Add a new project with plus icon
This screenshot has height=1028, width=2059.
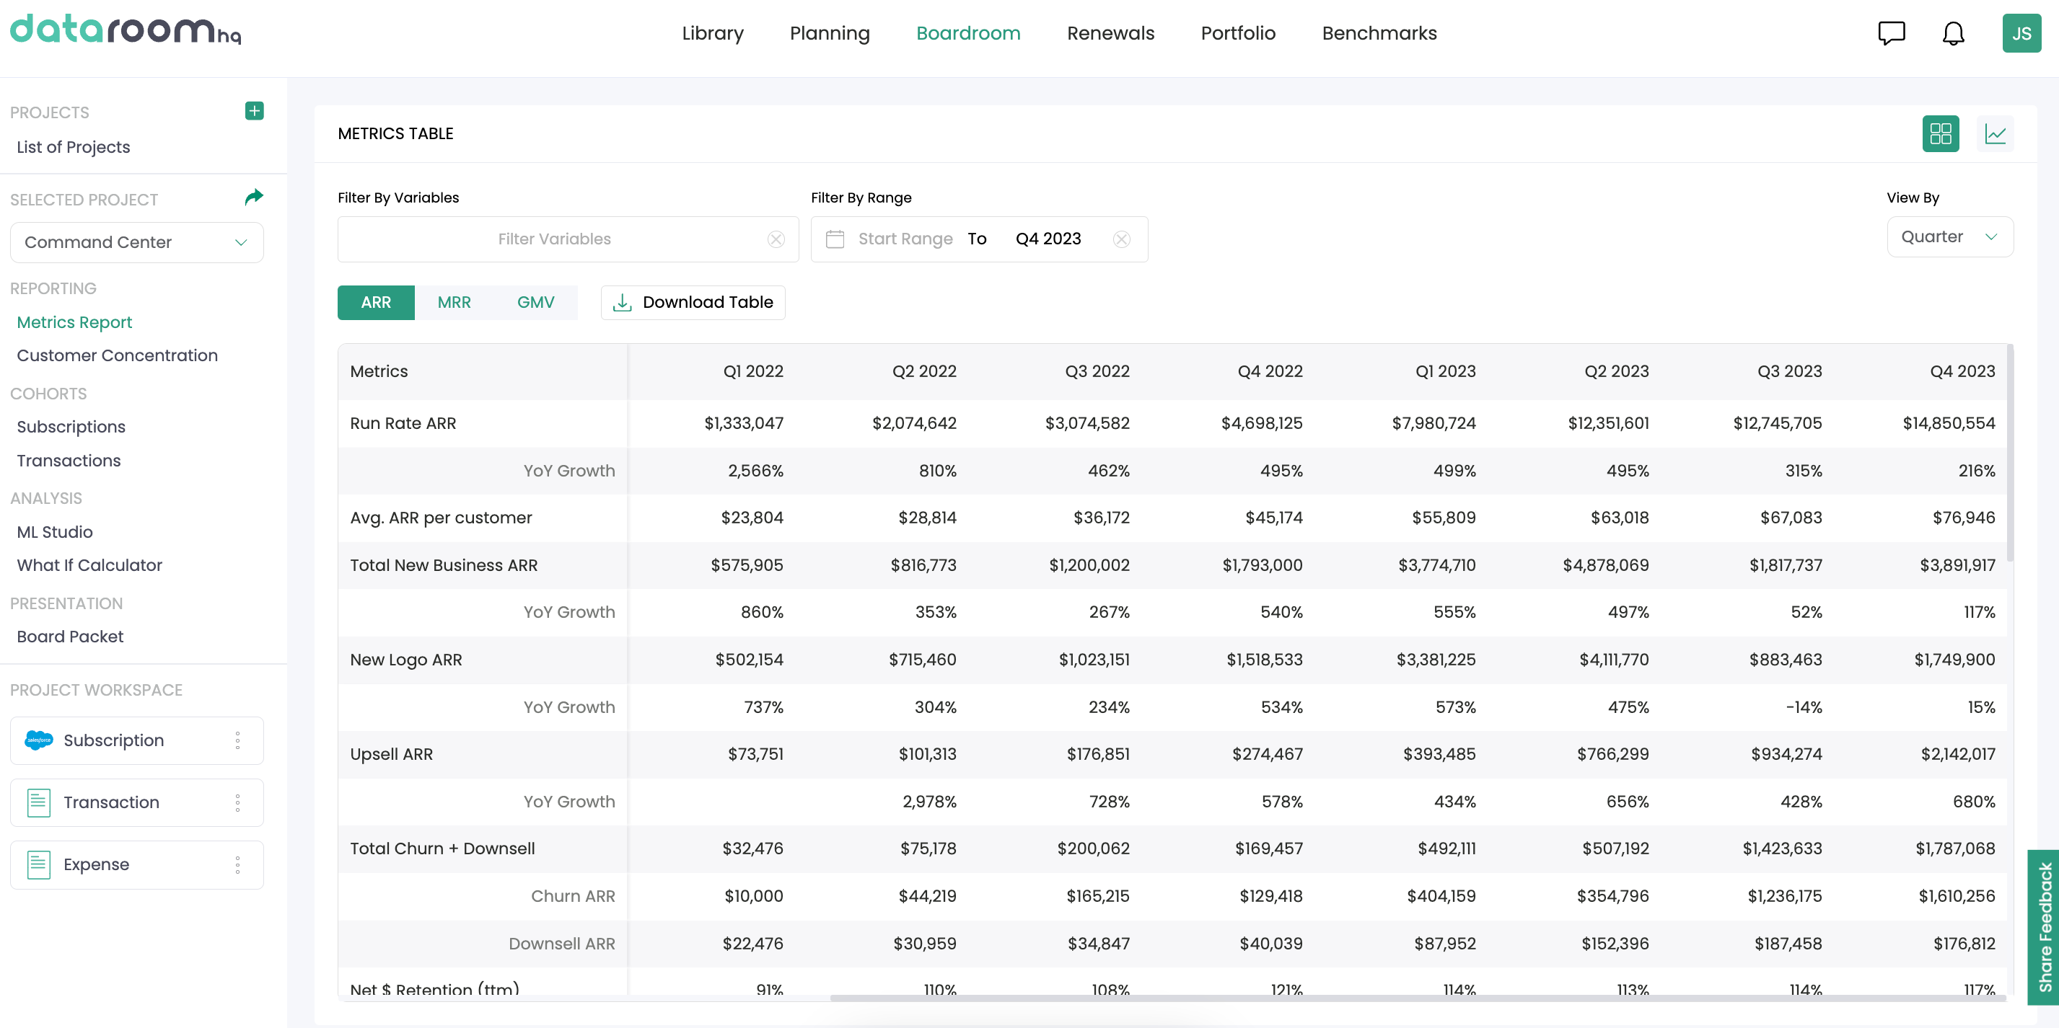tap(254, 111)
